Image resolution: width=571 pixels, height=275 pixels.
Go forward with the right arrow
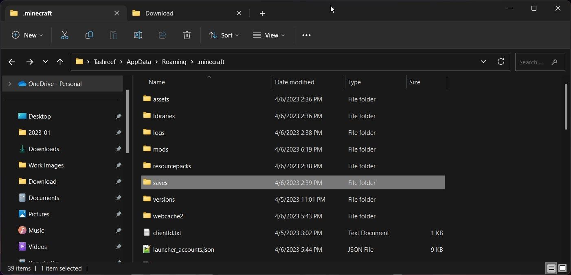pos(29,62)
